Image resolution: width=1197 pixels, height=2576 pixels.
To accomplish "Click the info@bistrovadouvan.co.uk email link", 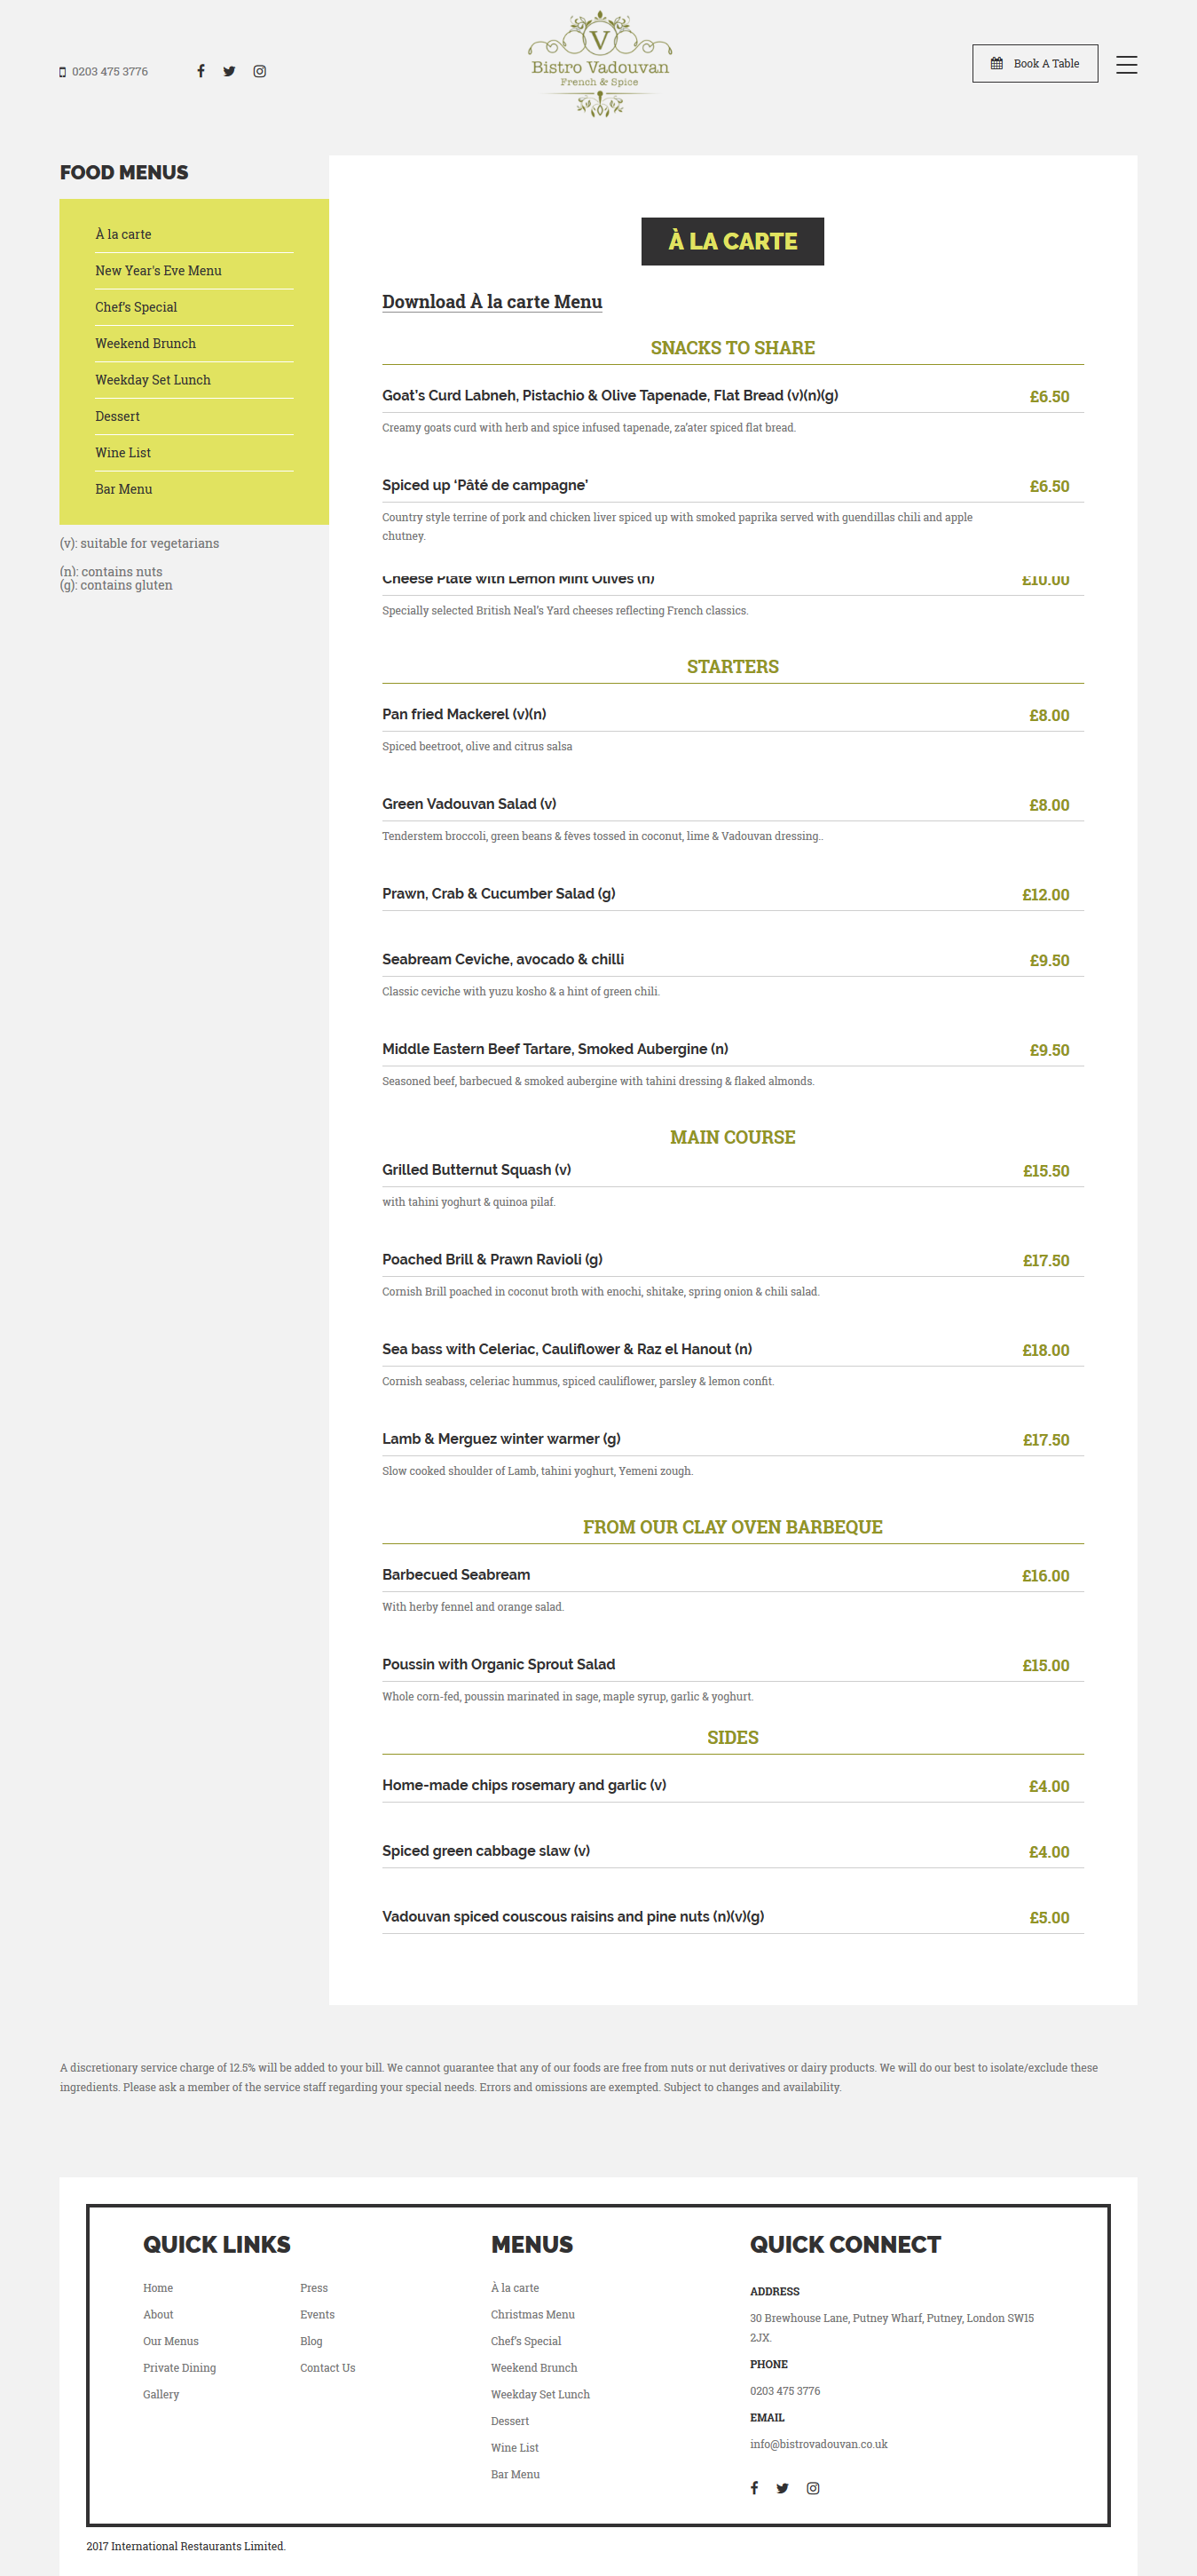I will [818, 2444].
